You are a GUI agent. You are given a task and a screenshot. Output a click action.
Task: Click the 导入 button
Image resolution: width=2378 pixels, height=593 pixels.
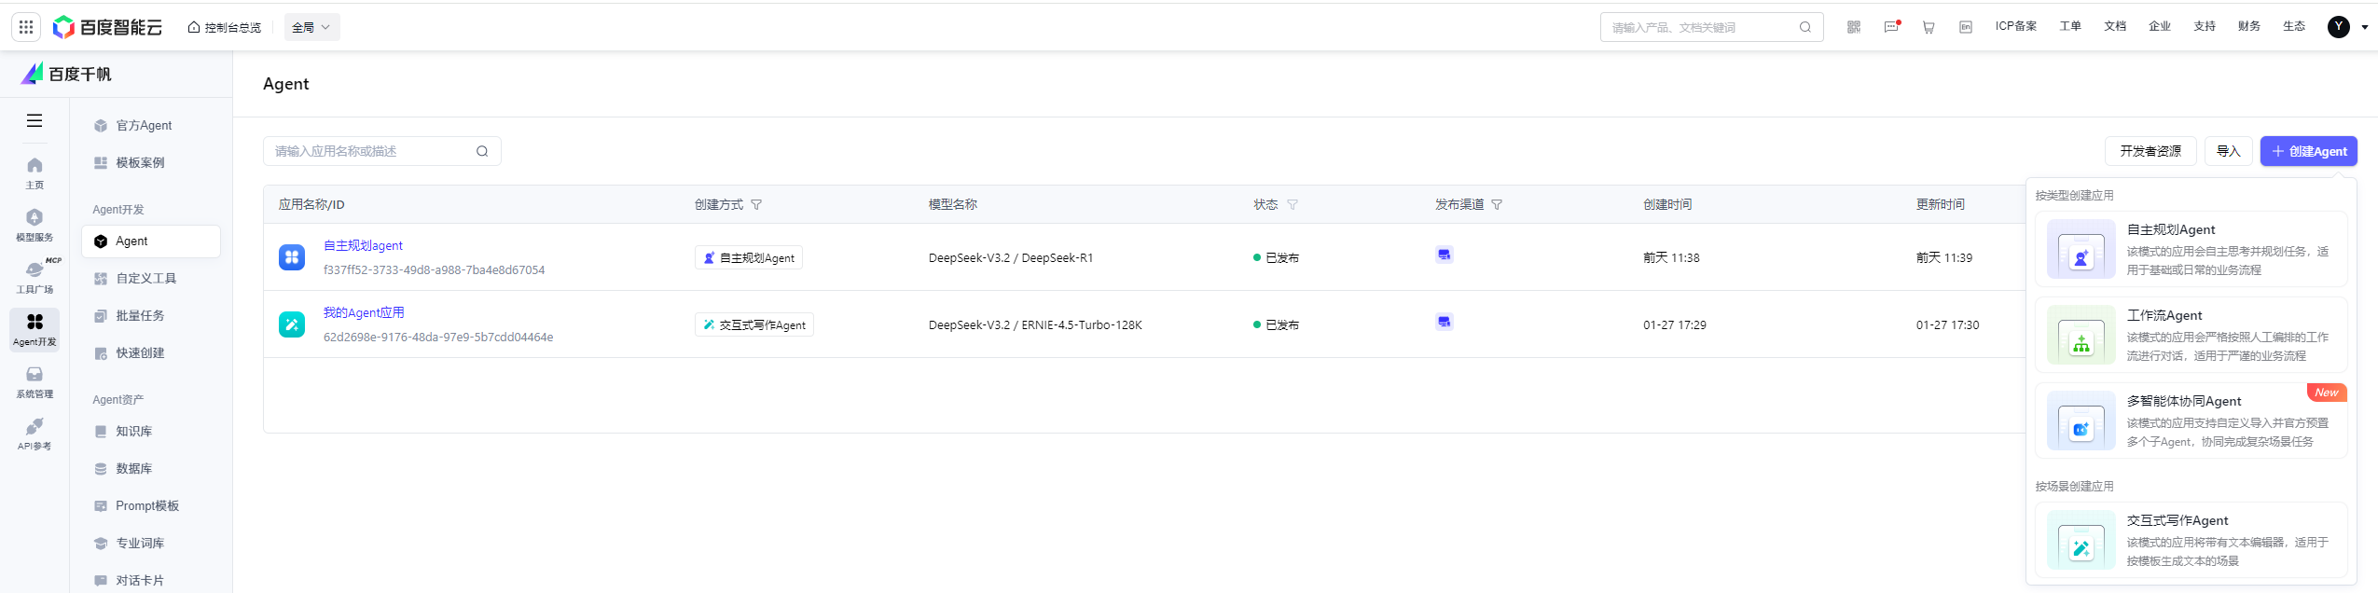point(2228,151)
